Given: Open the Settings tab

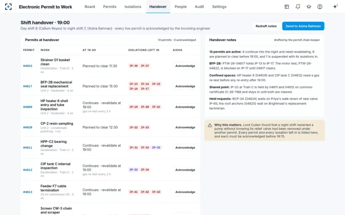Looking at the screenshot, I should coord(219,7).
